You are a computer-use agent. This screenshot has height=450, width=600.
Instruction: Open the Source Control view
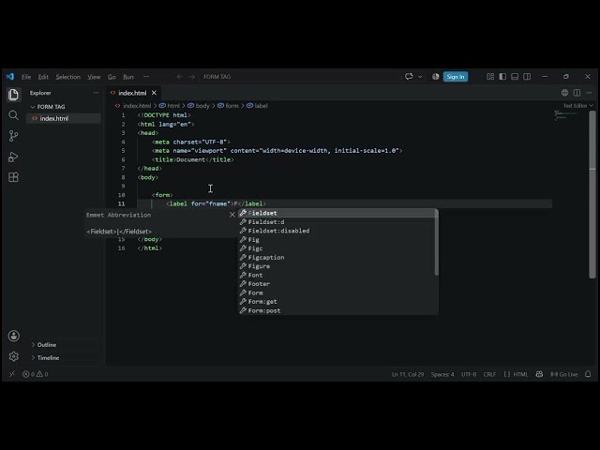coord(13,136)
